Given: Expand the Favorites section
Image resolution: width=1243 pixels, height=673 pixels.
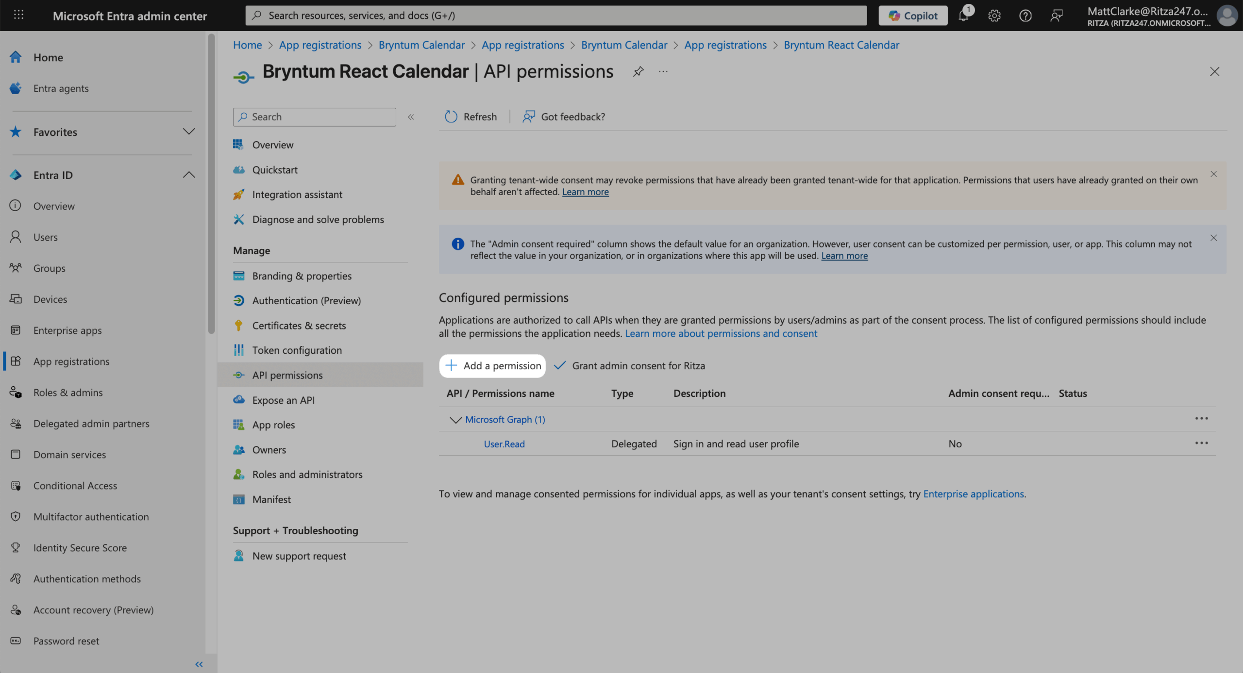Looking at the screenshot, I should [188, 131].
